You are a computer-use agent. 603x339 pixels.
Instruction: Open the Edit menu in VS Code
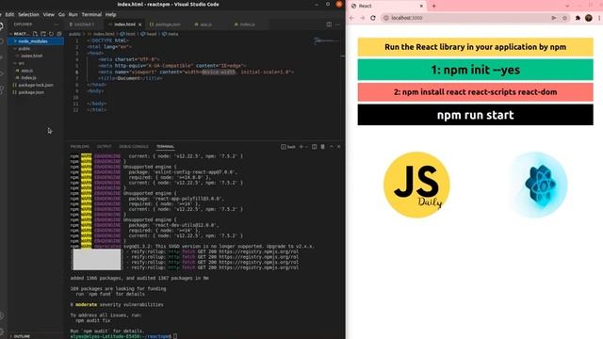point(9,15)
